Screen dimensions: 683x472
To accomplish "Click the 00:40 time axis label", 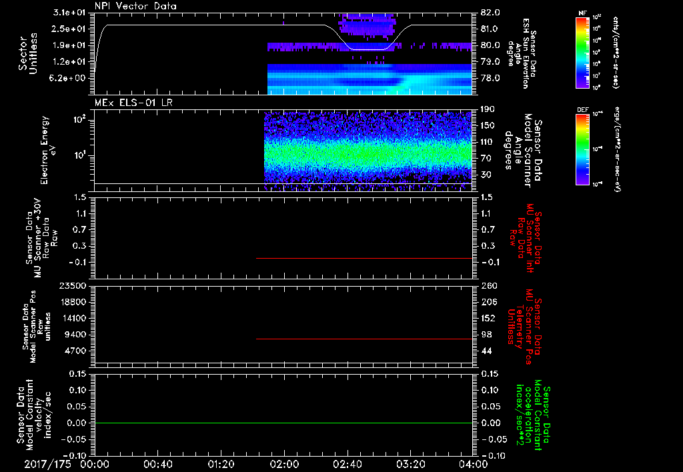I will [157, 464].
